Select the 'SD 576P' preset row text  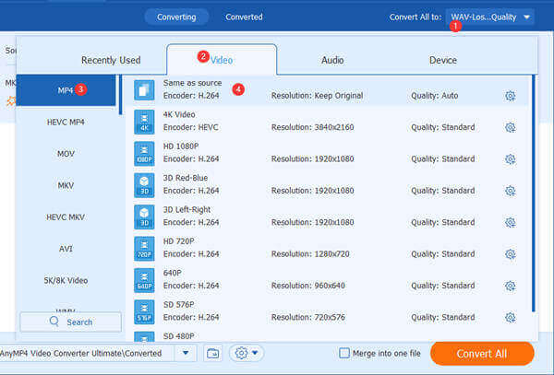coord(179,305)
